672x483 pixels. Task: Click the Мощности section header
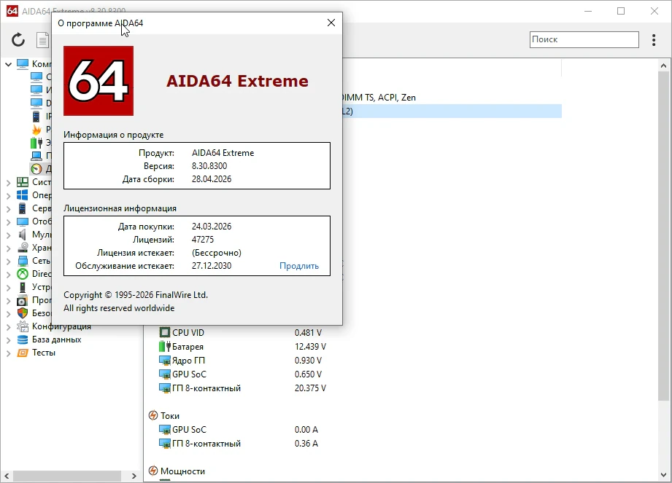(182, 471)
